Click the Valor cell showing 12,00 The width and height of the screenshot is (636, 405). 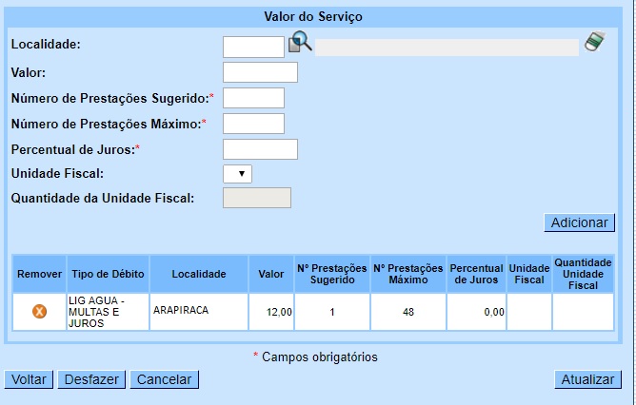(271, 311)
